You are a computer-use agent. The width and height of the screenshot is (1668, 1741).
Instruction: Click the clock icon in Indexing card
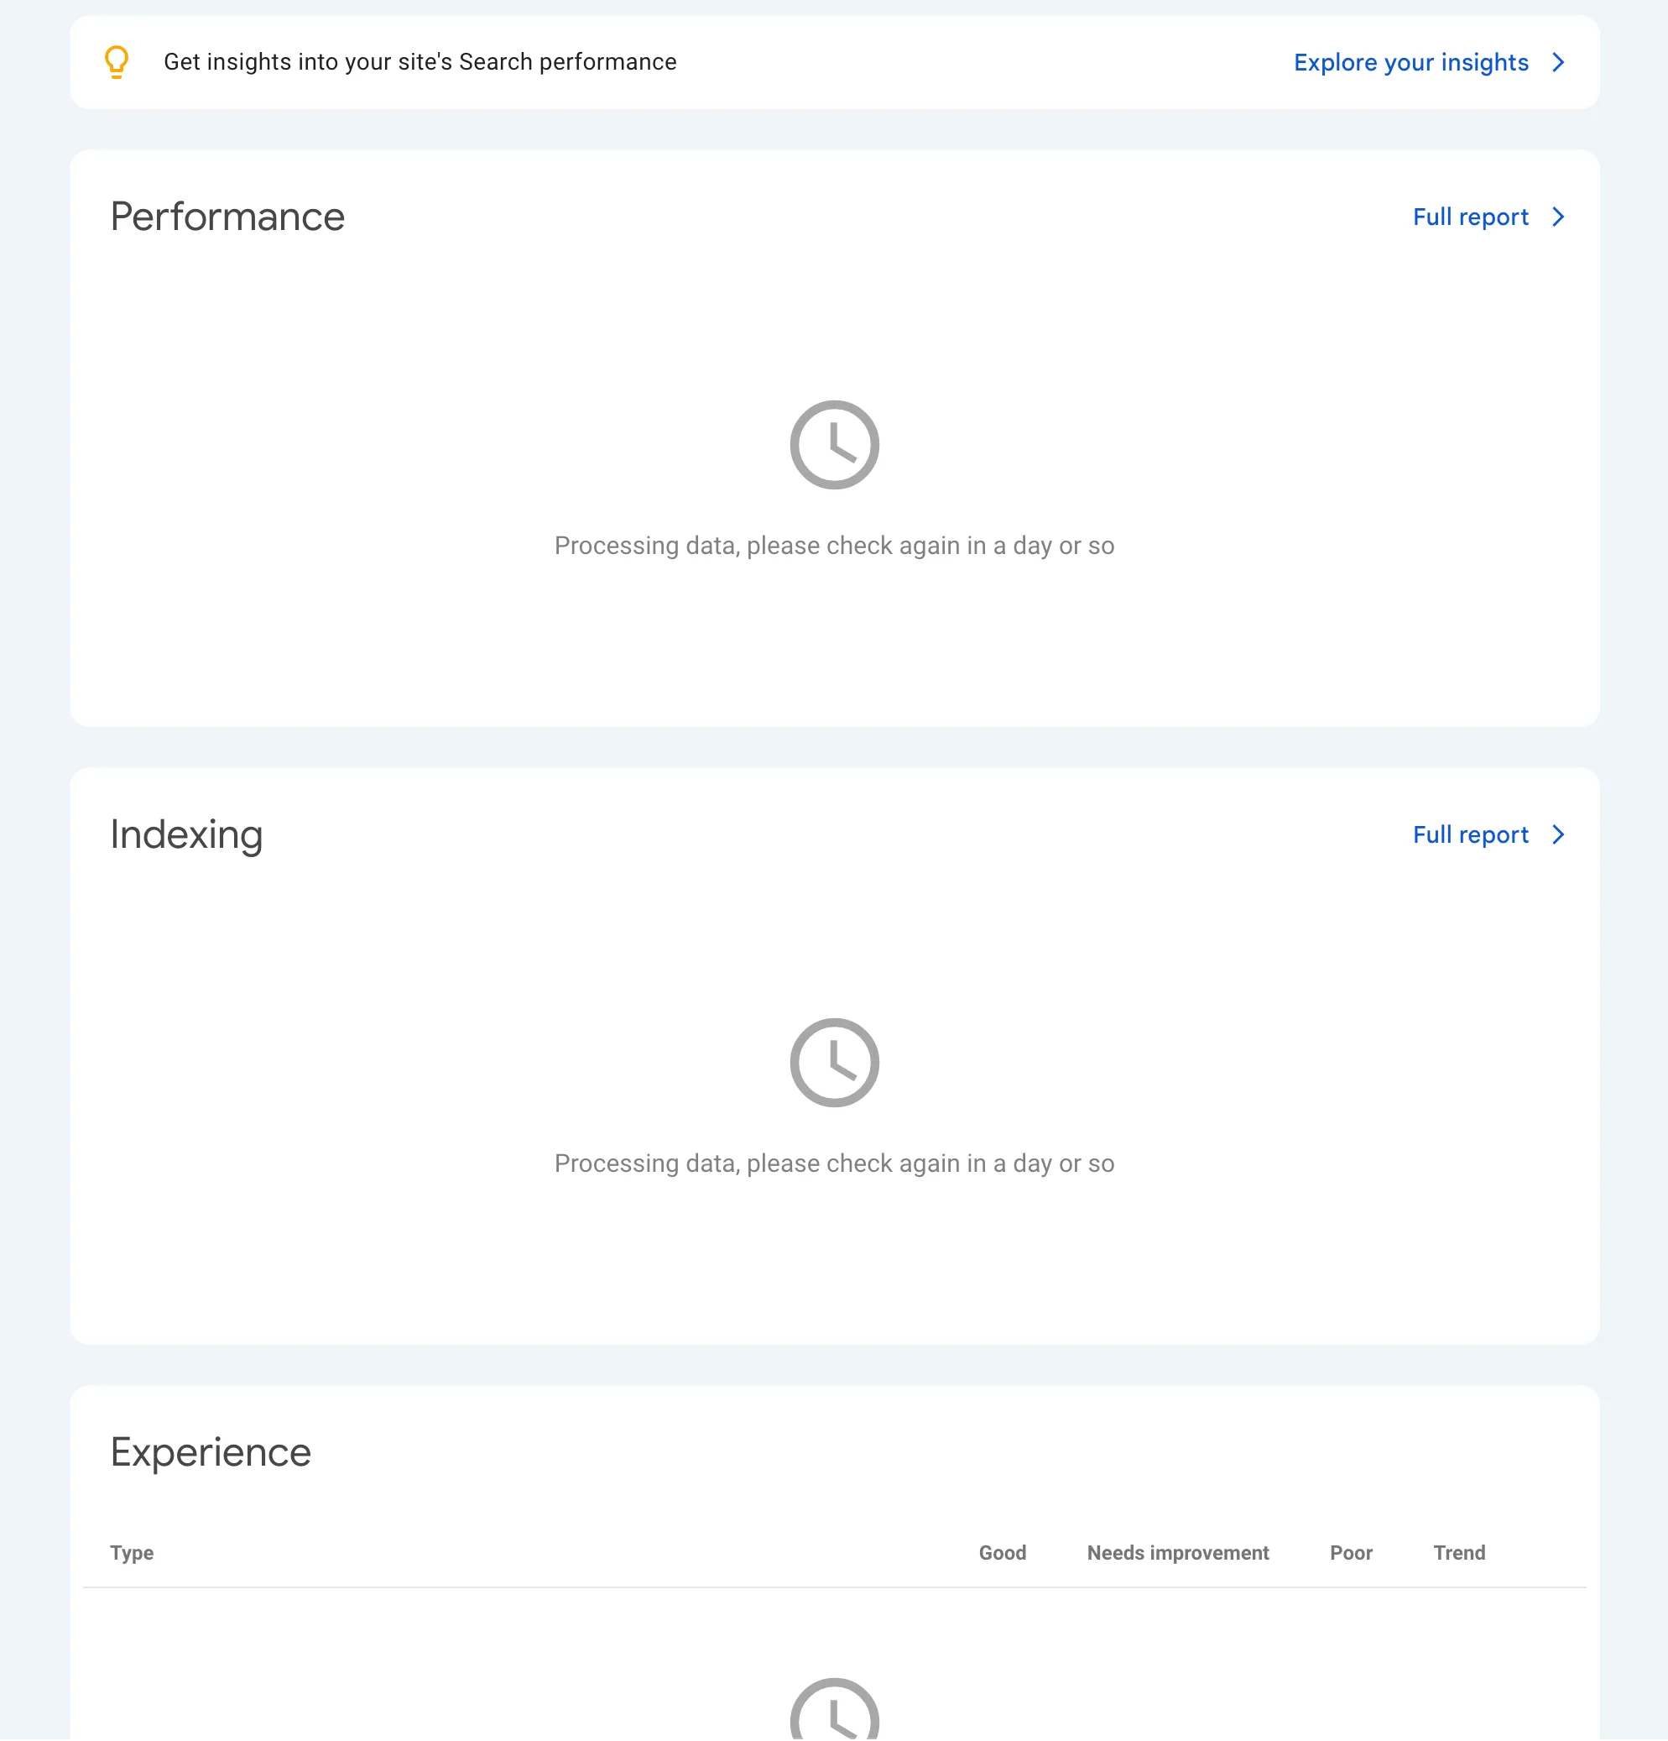(833, 1063)
